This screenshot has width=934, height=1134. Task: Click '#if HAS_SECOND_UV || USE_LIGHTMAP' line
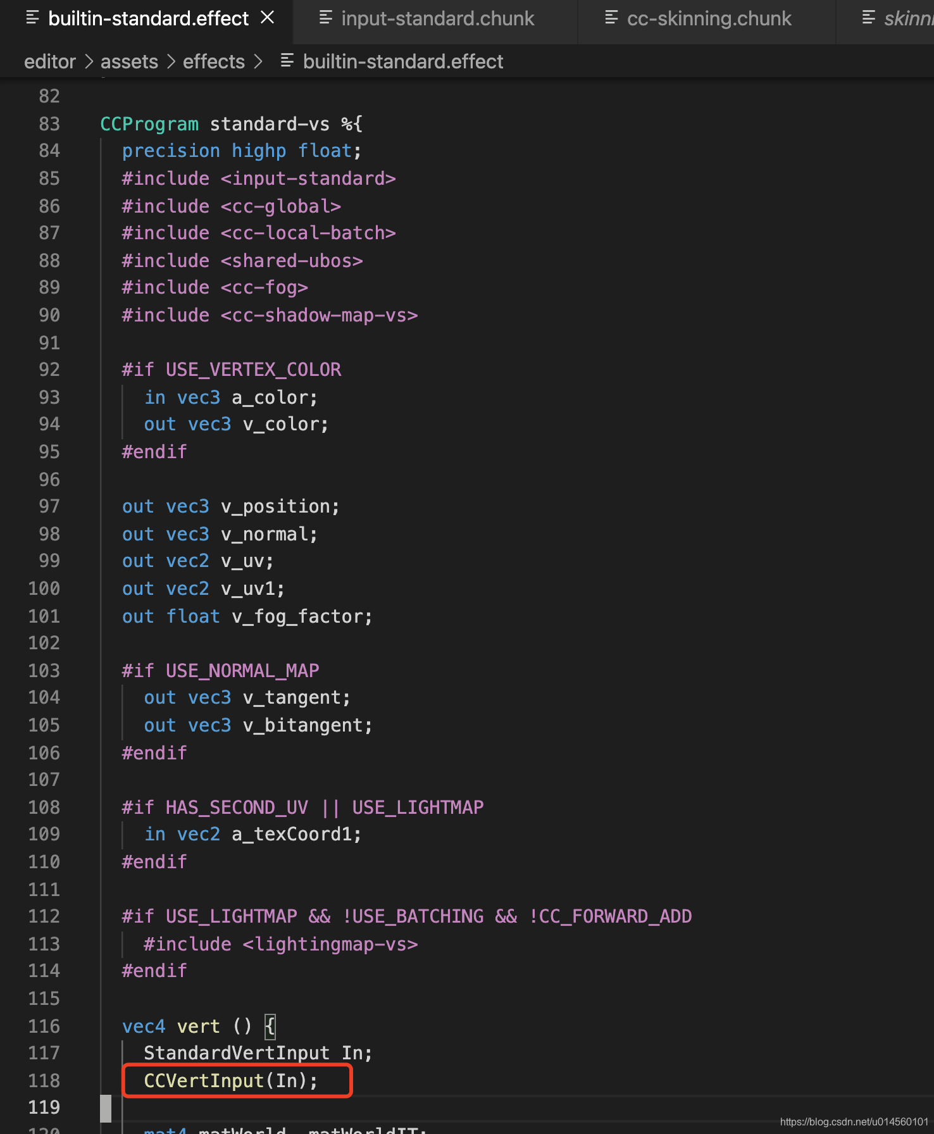point(303,807)
